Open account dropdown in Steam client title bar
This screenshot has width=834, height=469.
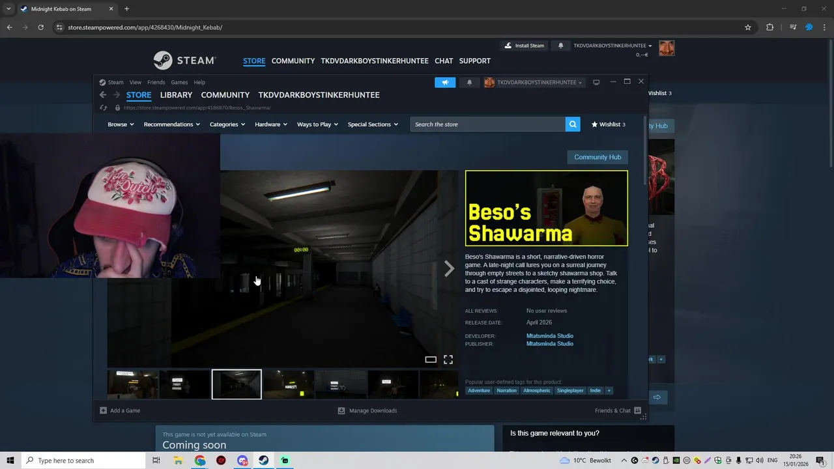pos(534,82)
